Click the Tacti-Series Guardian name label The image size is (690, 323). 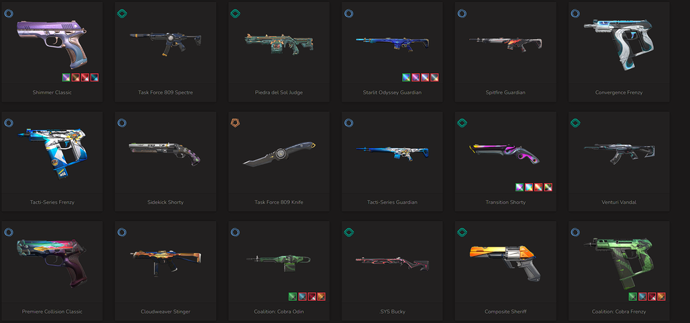click(392, 202)
